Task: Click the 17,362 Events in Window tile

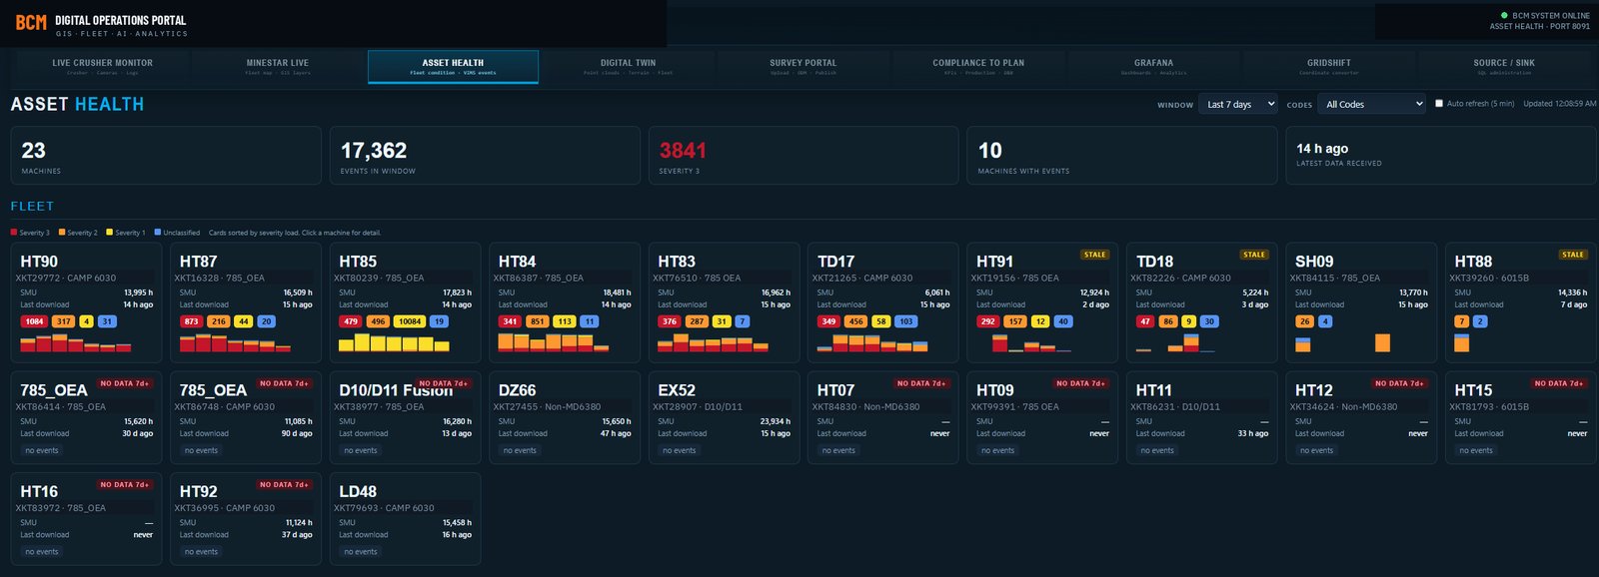Action: (x=485, y=155)
